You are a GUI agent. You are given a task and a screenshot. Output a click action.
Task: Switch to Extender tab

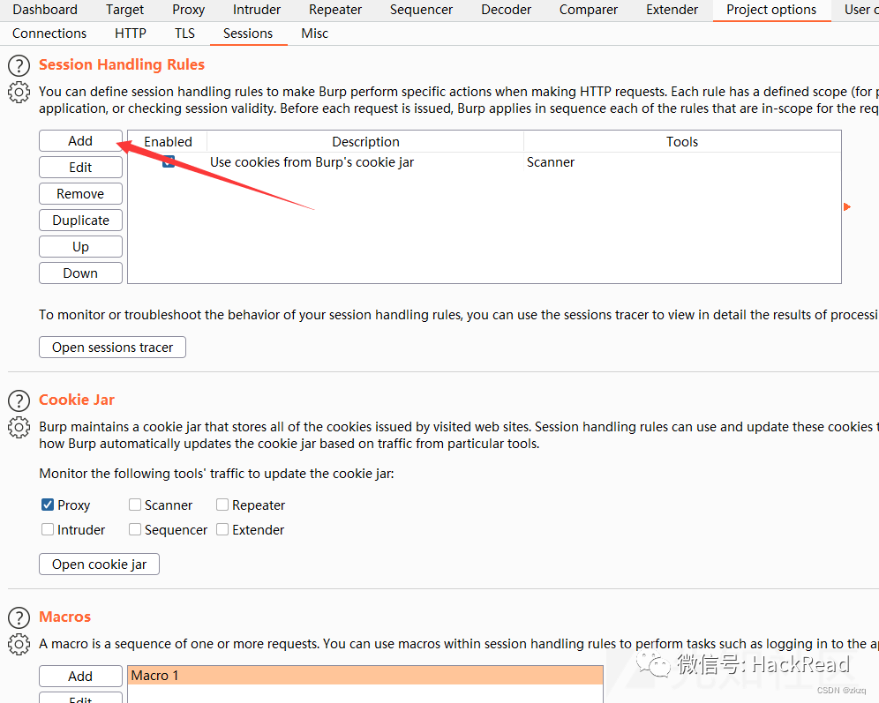(672, 10)
